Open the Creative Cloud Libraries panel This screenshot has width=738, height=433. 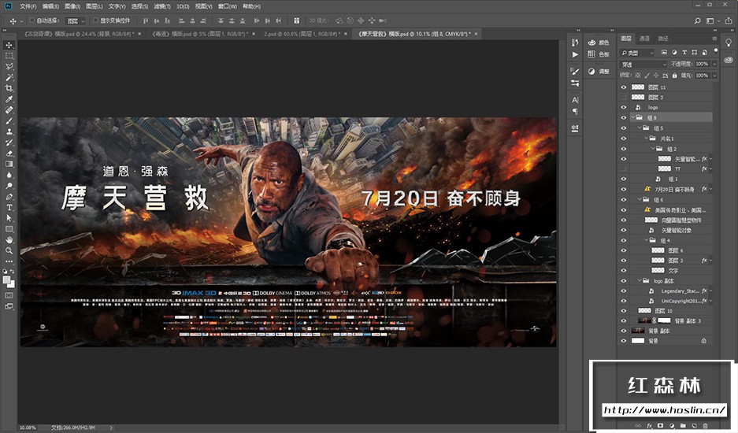[729, 60]
